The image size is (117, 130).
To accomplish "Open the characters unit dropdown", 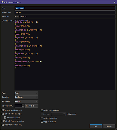I will 32,106.
